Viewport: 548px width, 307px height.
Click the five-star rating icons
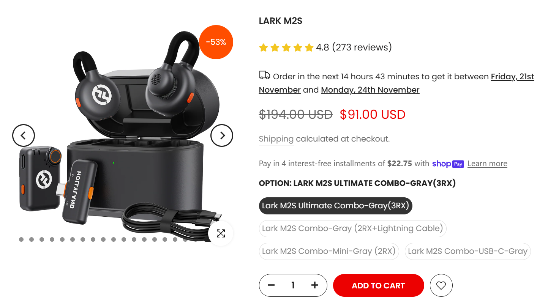tap(286, 47)
